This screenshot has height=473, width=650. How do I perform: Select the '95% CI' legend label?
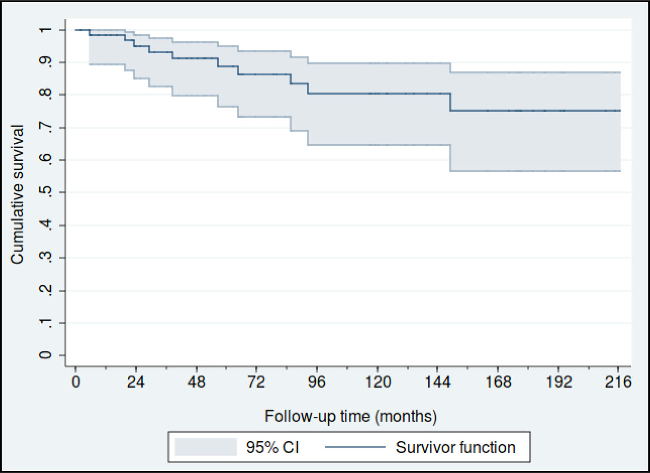pyautogui.click(x=273, y=447)
